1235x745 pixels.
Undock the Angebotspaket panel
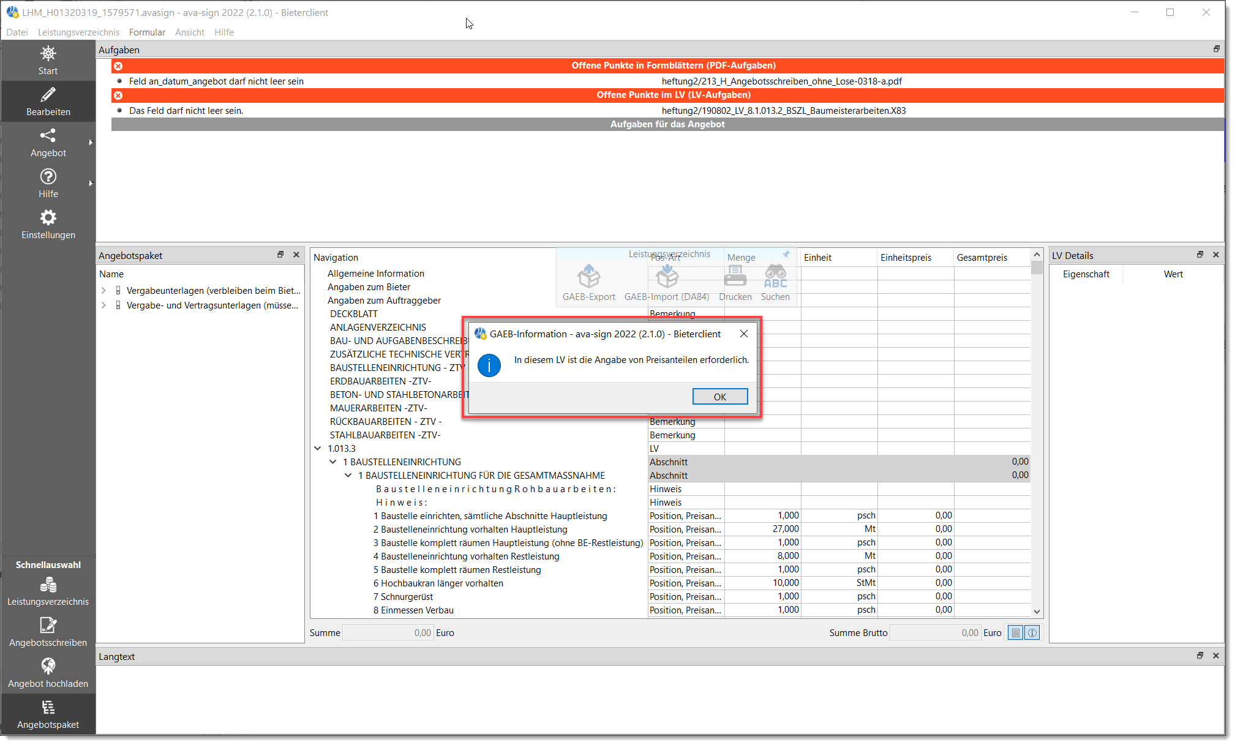280,255
